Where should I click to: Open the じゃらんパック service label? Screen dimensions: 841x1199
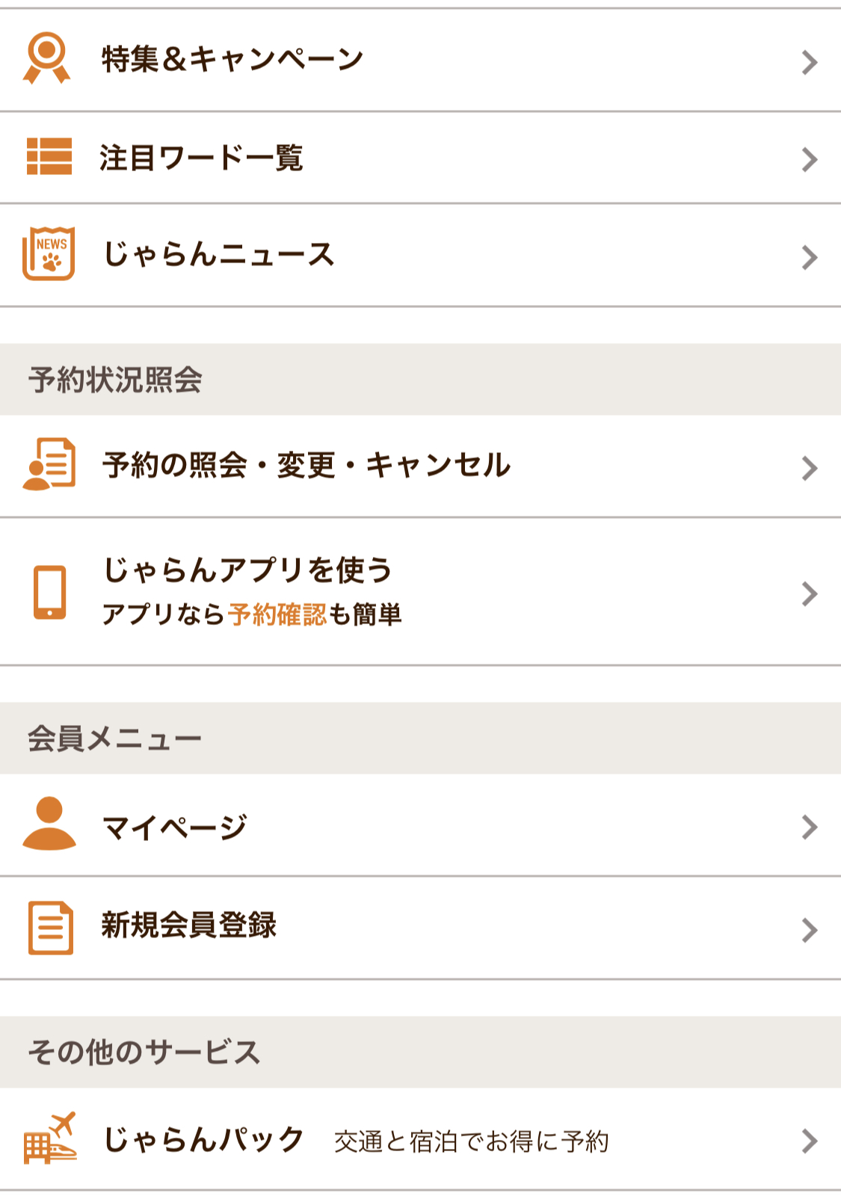click(203, 1139)
